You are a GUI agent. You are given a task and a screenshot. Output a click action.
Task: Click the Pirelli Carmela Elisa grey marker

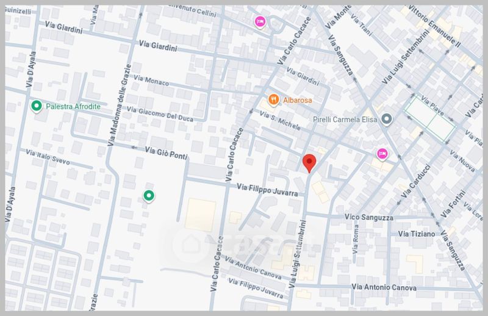[x=387, y=119]
